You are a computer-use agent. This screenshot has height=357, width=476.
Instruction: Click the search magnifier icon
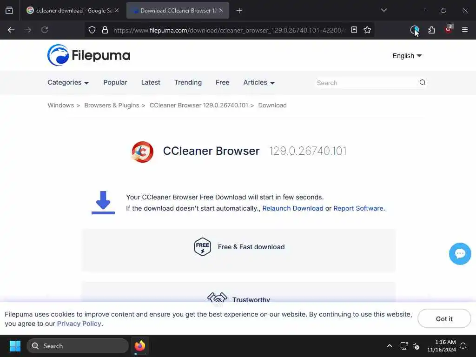(422, 82)
